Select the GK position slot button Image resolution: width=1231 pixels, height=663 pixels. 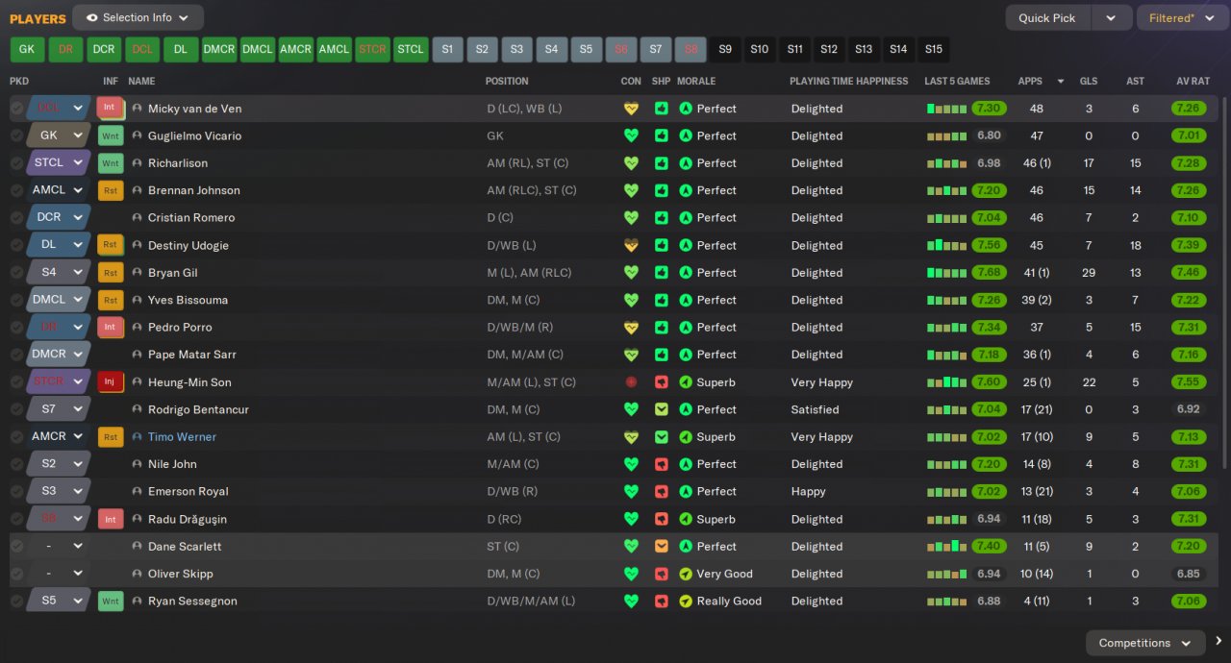[x=27, y=49]
